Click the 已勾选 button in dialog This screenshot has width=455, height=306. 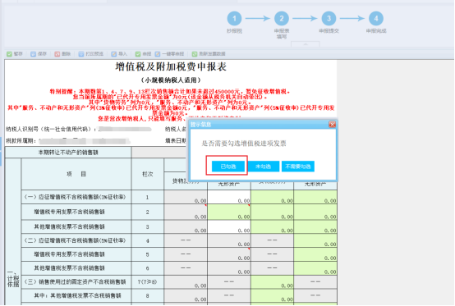point(228,167)
